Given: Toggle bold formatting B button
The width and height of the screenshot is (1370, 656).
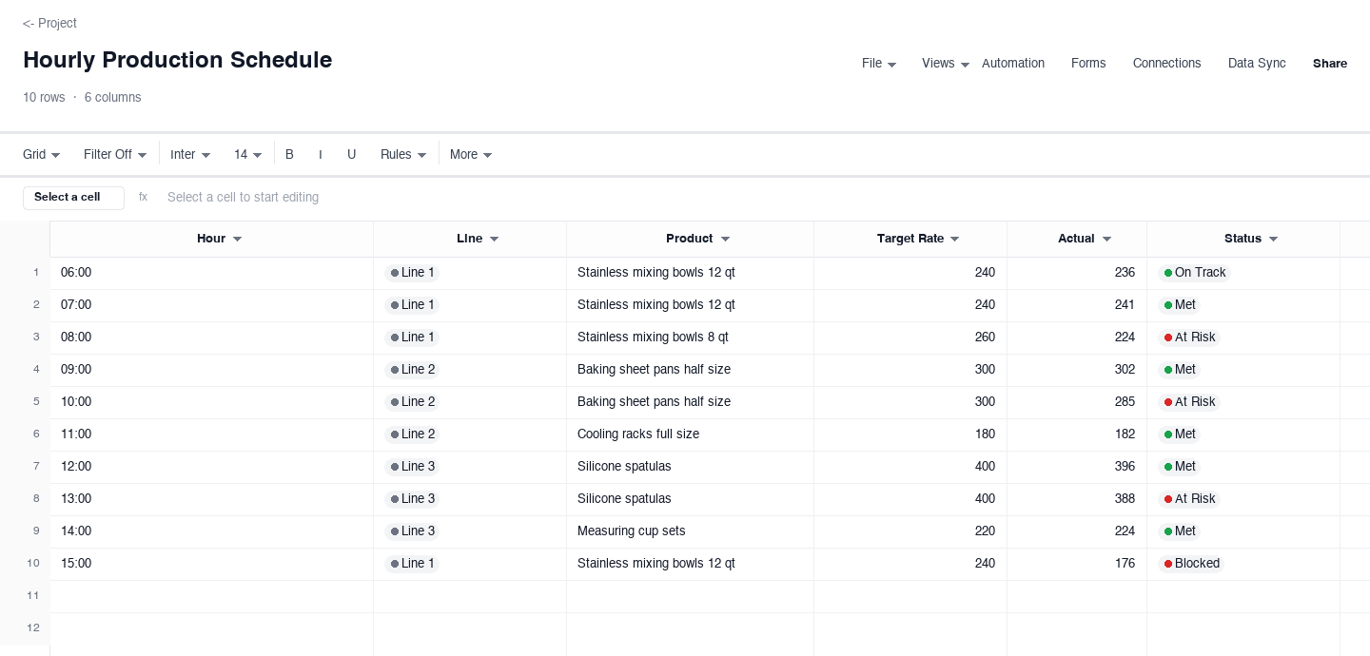Looking at the screenshot, I should coord(289,154).
